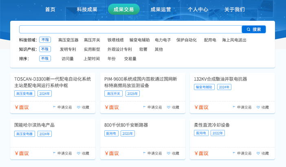Open 国能哈尔滨热电产品 listing
Image resolution: width=286 pixels, height=167 pixels.
click(34, 125)
